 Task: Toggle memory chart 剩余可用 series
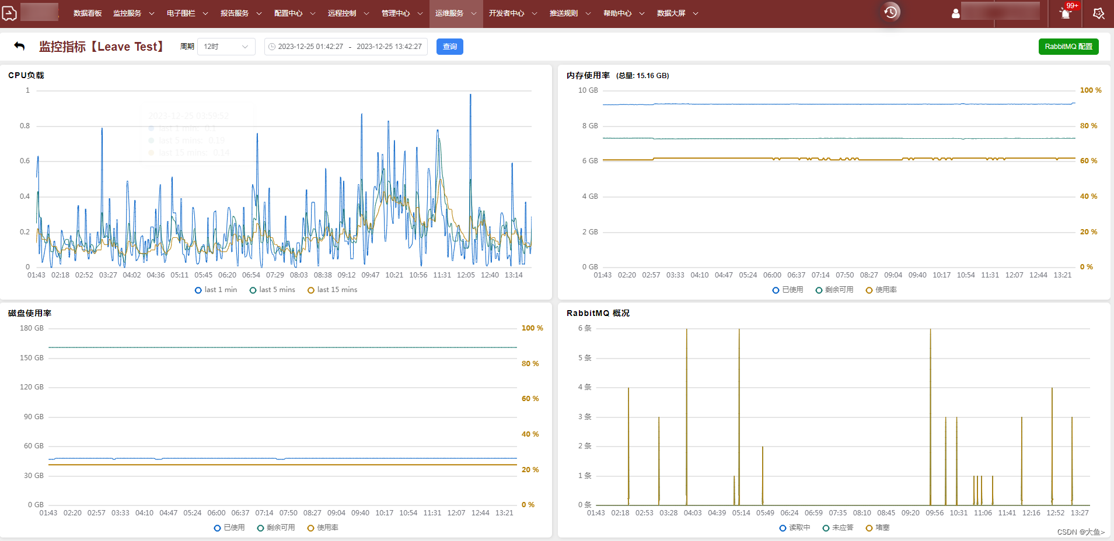coord(834,290)
